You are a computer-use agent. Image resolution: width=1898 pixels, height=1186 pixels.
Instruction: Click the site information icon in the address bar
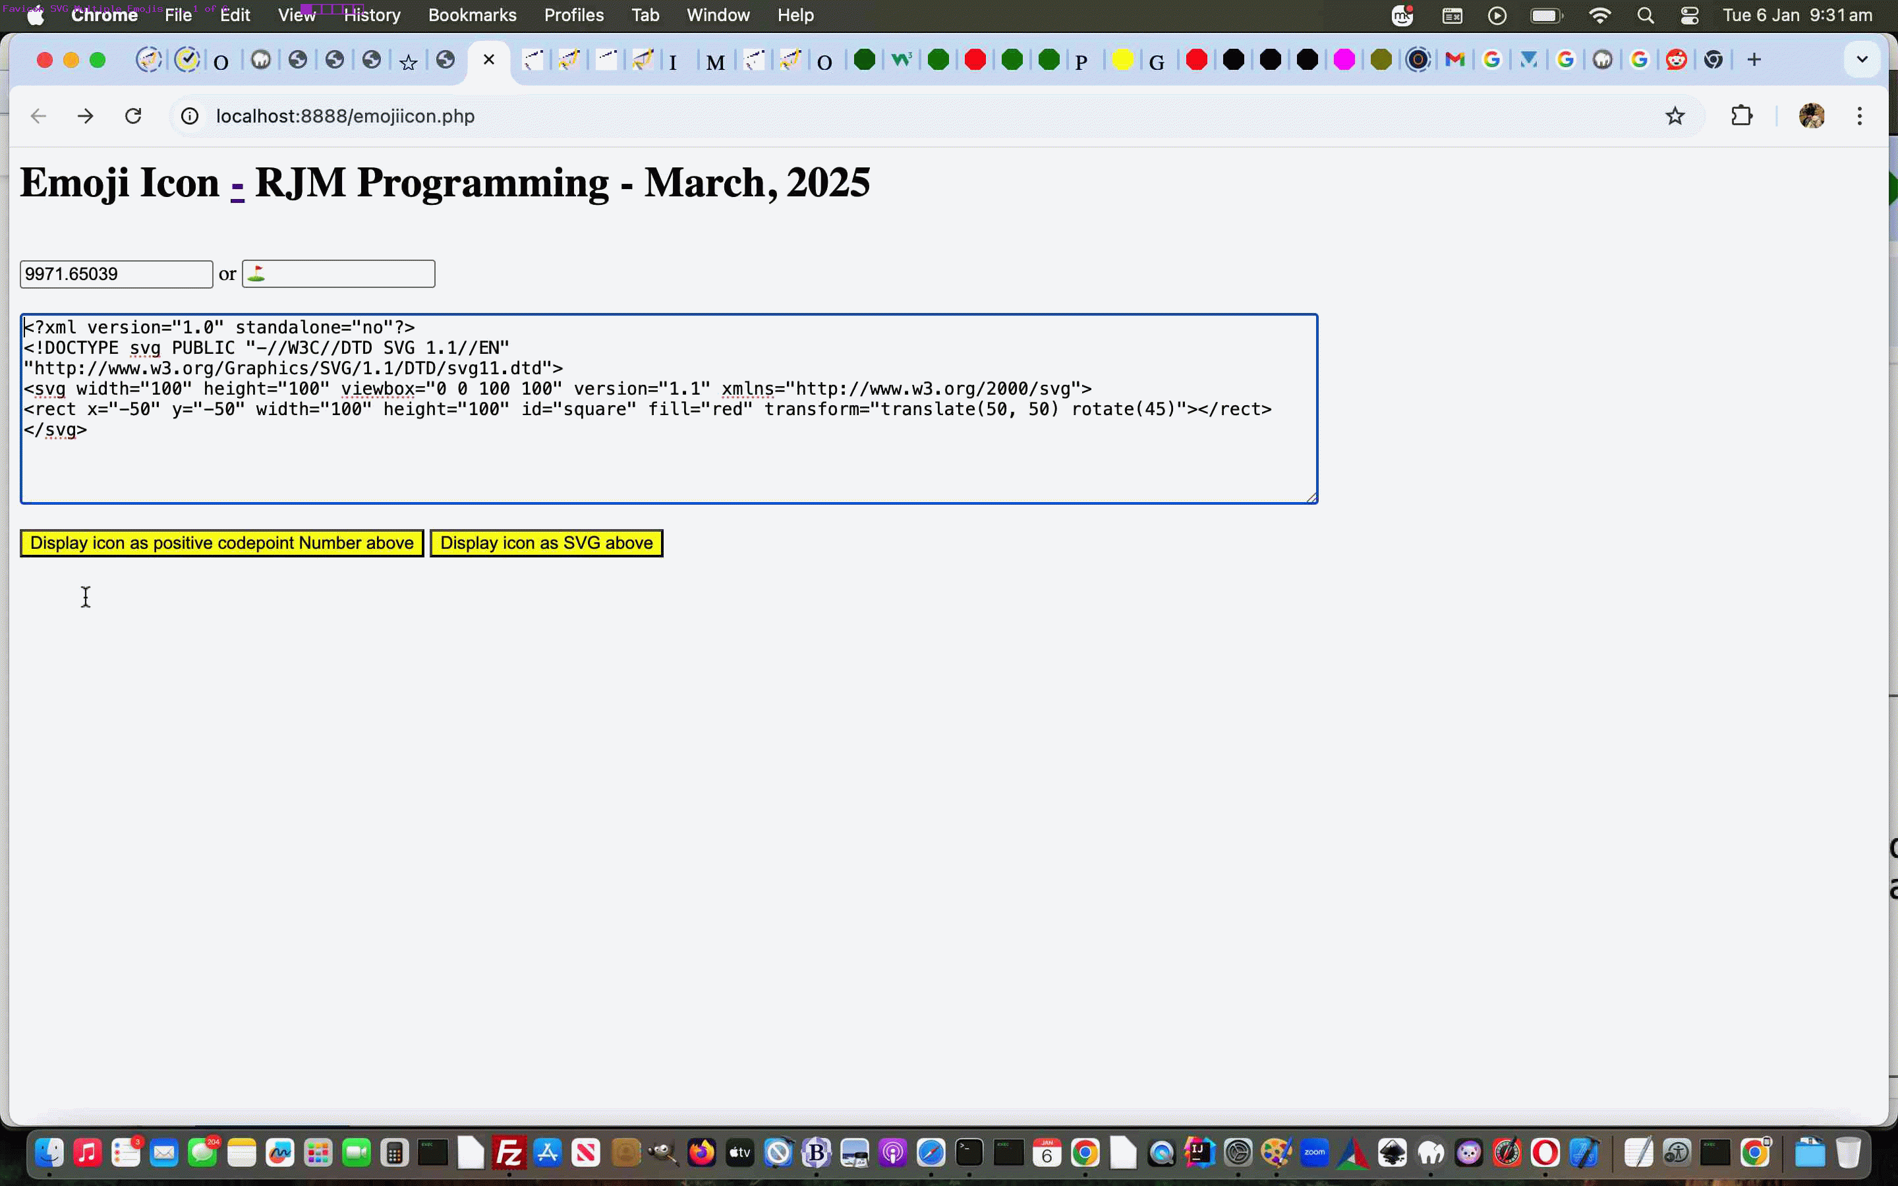(x=190, y=116)
